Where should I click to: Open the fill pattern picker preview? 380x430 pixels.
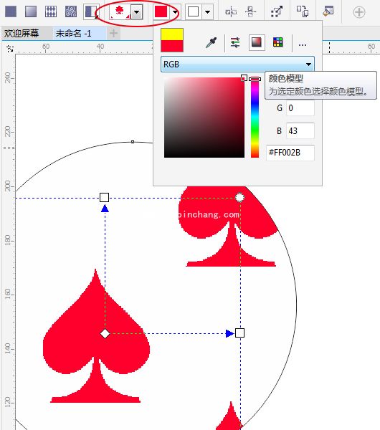pyautogui.click(x=120, y=12)
